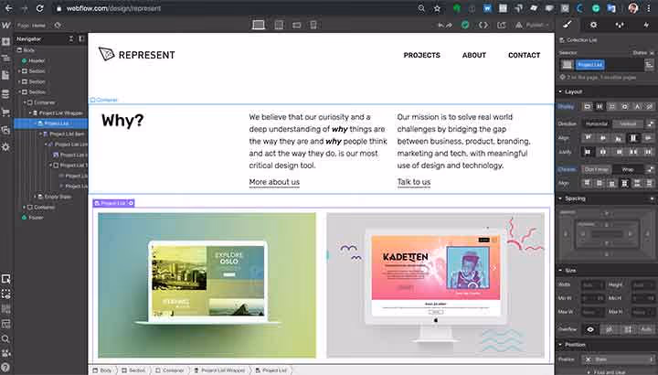Reload the browser page

coord(40,8)
